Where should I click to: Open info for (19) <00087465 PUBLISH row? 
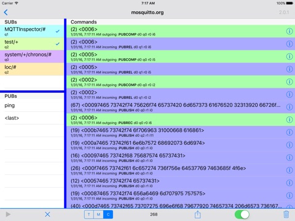click(x=289, y=195)
